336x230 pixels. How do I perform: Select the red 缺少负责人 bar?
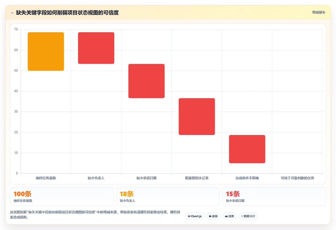point(96,48)
